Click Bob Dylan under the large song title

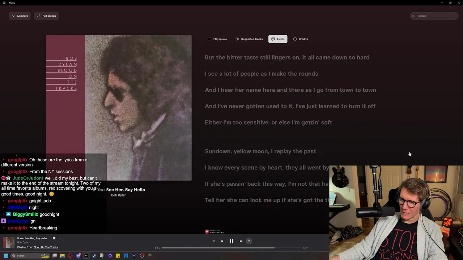pyautogui.click(x=119, y=195)
